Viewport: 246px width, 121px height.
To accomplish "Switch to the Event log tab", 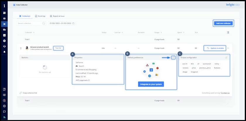I will click(x=40, y=16).
